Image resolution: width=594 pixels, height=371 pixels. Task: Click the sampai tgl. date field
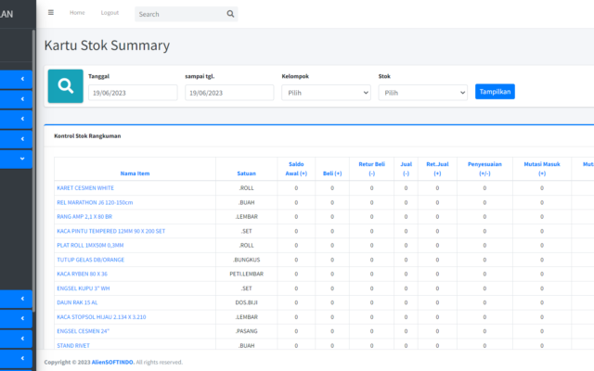pos(229,93)
